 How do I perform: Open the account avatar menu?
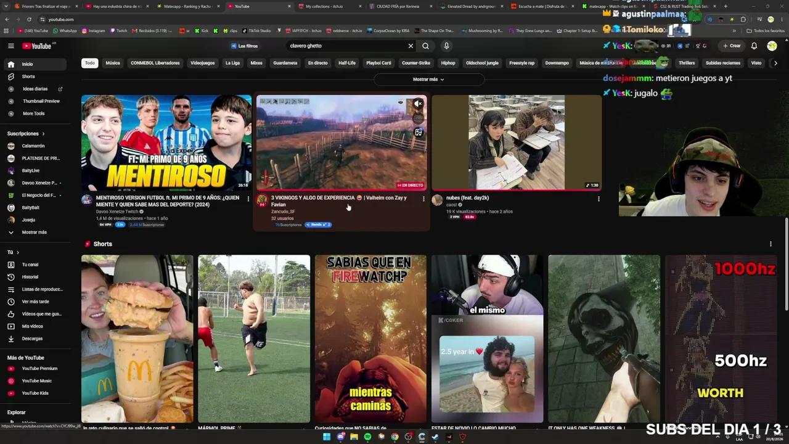point(772,46)
